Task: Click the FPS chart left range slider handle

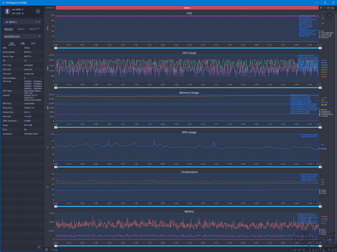Action: pyautogui.click(x=56, y=48)
